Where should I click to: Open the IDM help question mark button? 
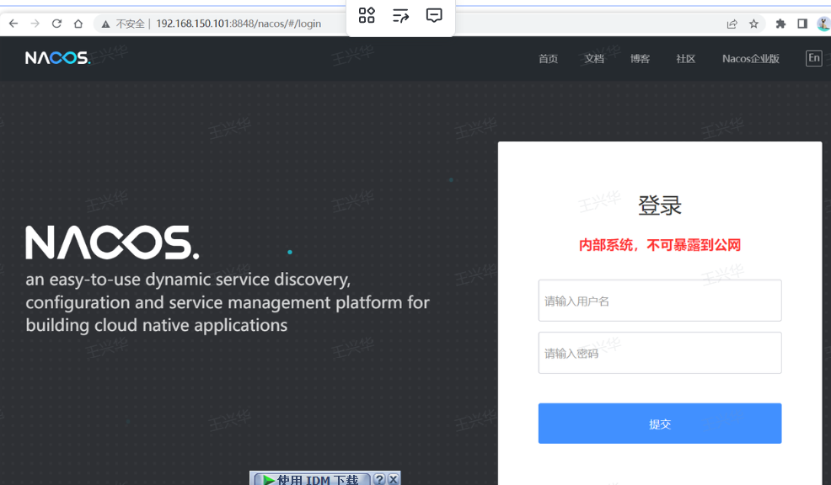pos(379,479)
